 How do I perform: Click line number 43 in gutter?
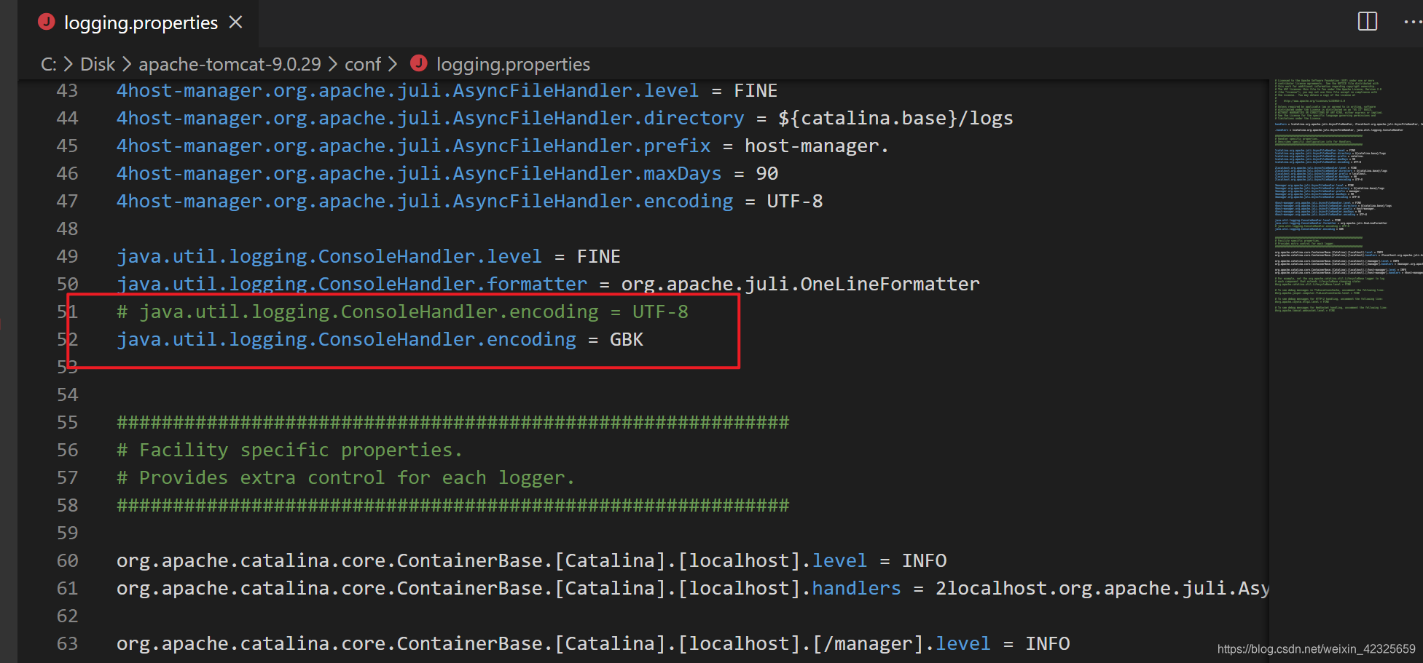[x=67, y=91]
